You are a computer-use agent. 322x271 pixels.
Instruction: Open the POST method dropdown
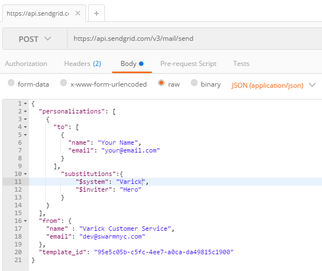click(x=35, y=39)
